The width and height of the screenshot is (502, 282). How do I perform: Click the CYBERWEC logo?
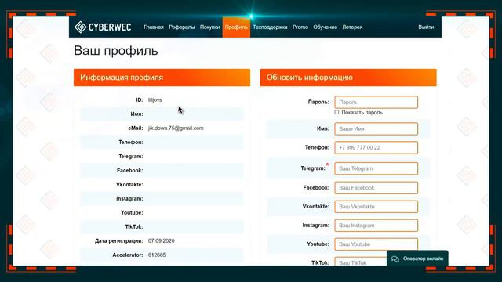[103, 27]
